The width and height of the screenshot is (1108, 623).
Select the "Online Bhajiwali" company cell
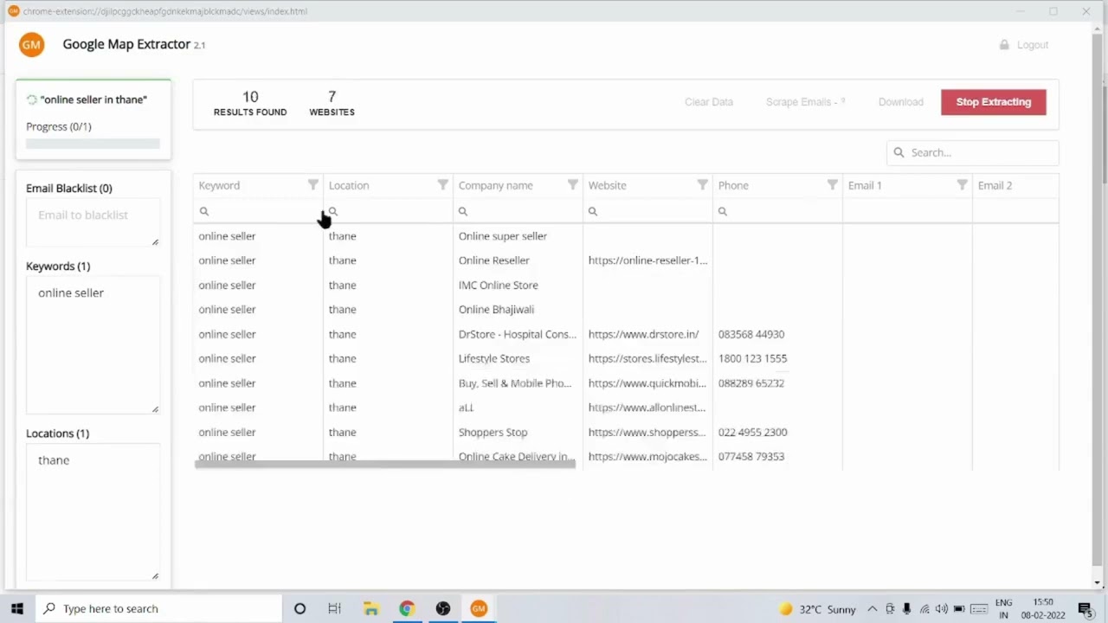[518, 310]
